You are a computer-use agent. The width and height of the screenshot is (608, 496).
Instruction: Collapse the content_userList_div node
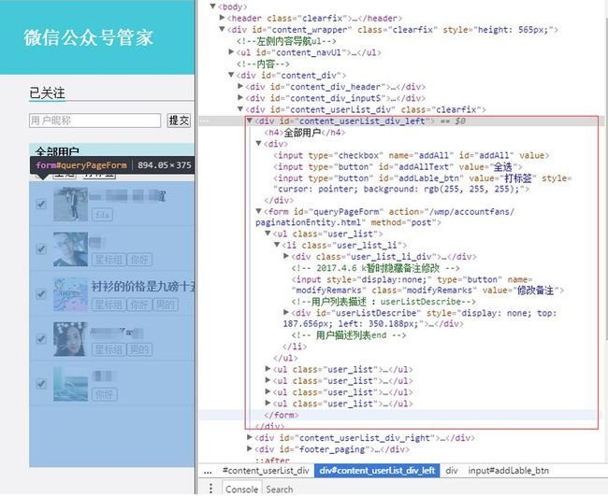click(x=240, y=109)
